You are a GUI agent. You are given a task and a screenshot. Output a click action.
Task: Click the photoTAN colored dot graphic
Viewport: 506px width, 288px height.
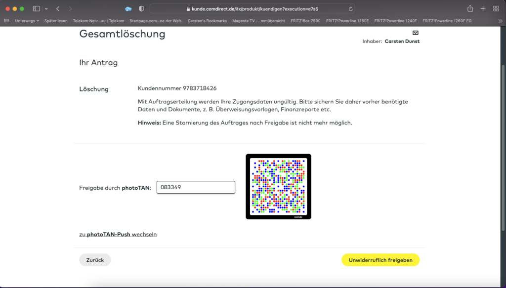(x=279, y=187)
